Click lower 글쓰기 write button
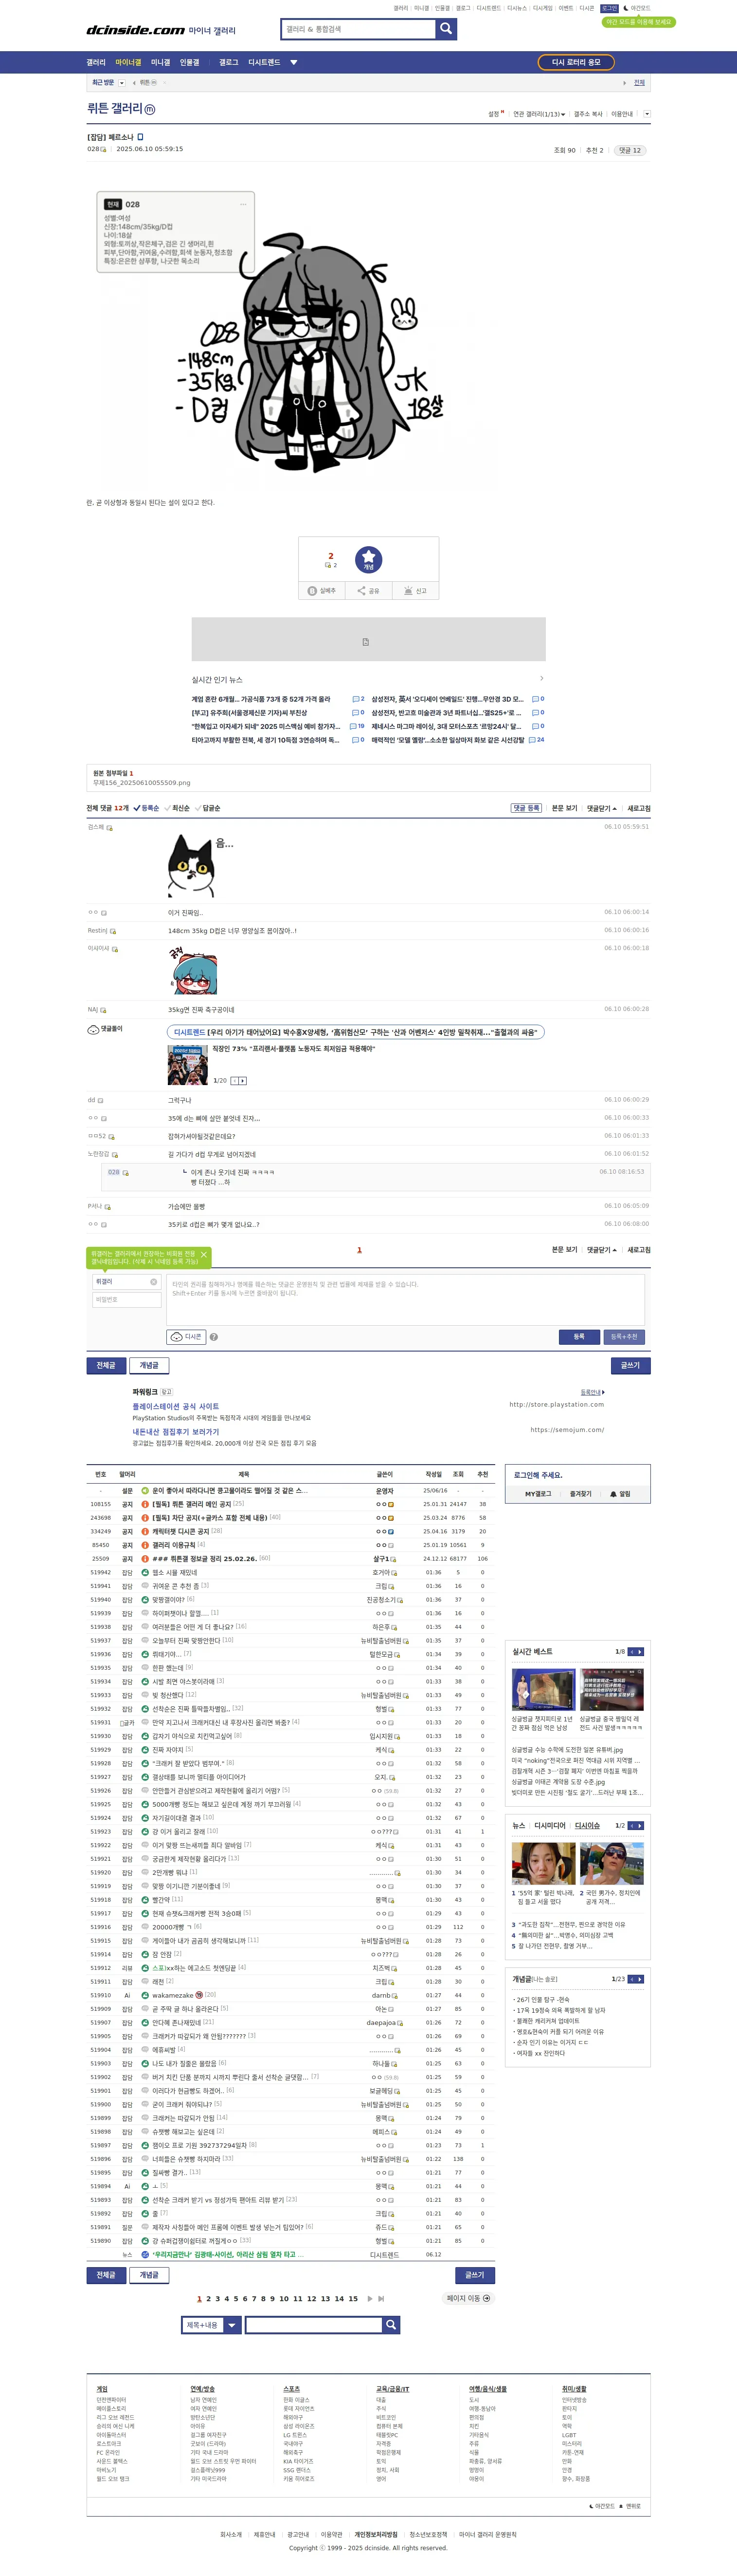The width and height of the screenshot is (737, 2576). 474,2275
